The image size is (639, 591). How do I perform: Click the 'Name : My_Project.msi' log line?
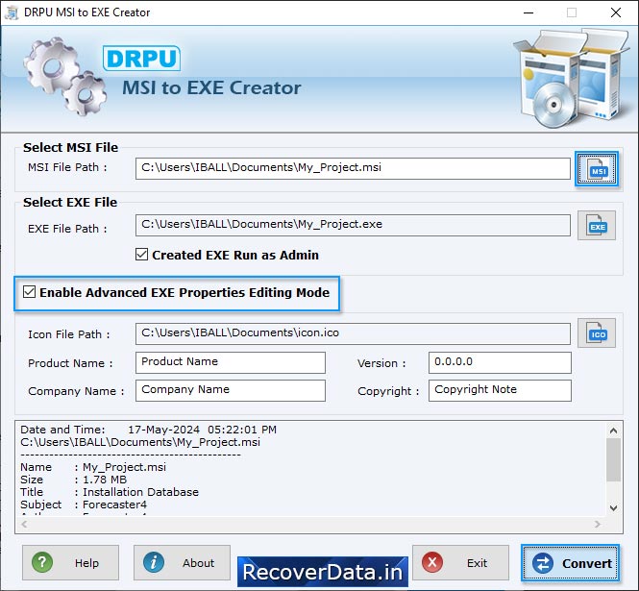pyautogui.click(x=93, y=467)
